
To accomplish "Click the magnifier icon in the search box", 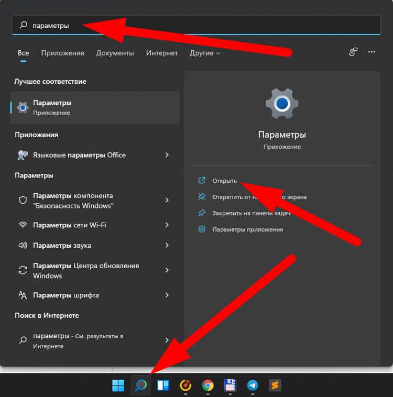I will 23,25.
